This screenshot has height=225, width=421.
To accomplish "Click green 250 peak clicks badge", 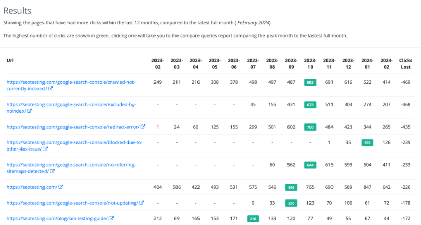I will pos(291,203).
